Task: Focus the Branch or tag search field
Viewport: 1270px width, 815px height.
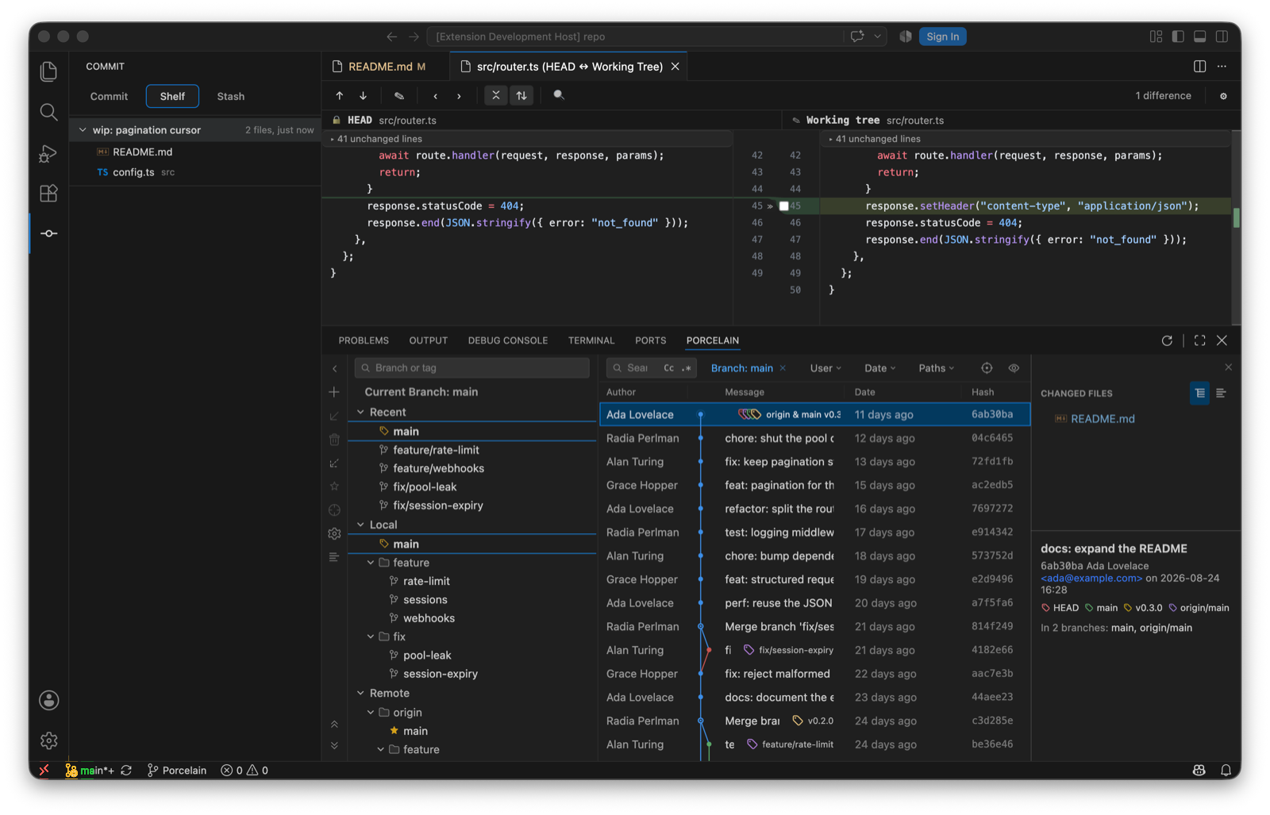Action: (473, 368)
